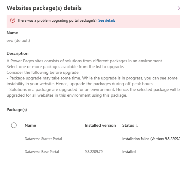Click the Installed status of Base Portal
This screenshot has height=180, width=180.
129,152
